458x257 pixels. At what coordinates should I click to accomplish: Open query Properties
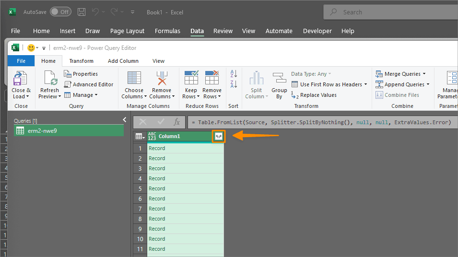coord(81,74)
